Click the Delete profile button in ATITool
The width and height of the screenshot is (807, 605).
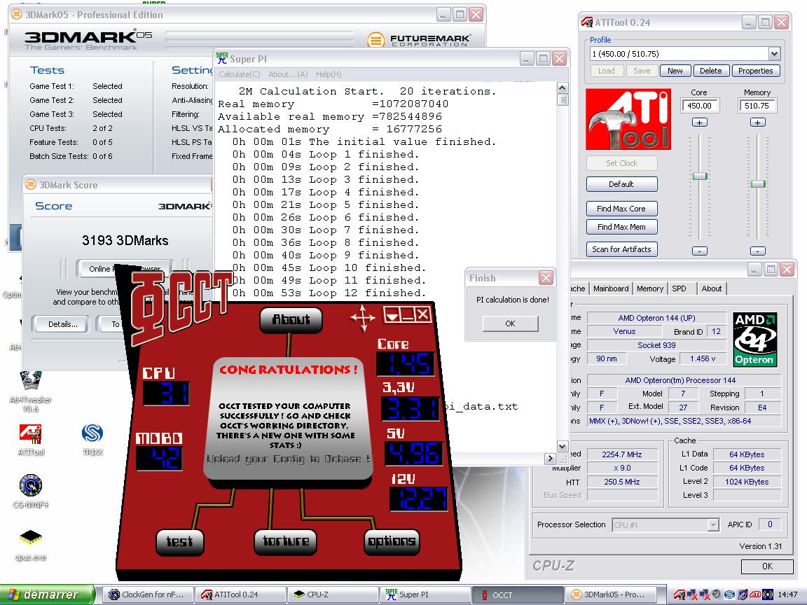(711, 71)
